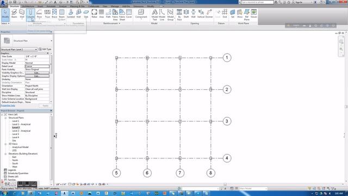This screenshot has width=348, height=196.
Task: Collapse the 3D Views tree node
Action: point(5,144)
